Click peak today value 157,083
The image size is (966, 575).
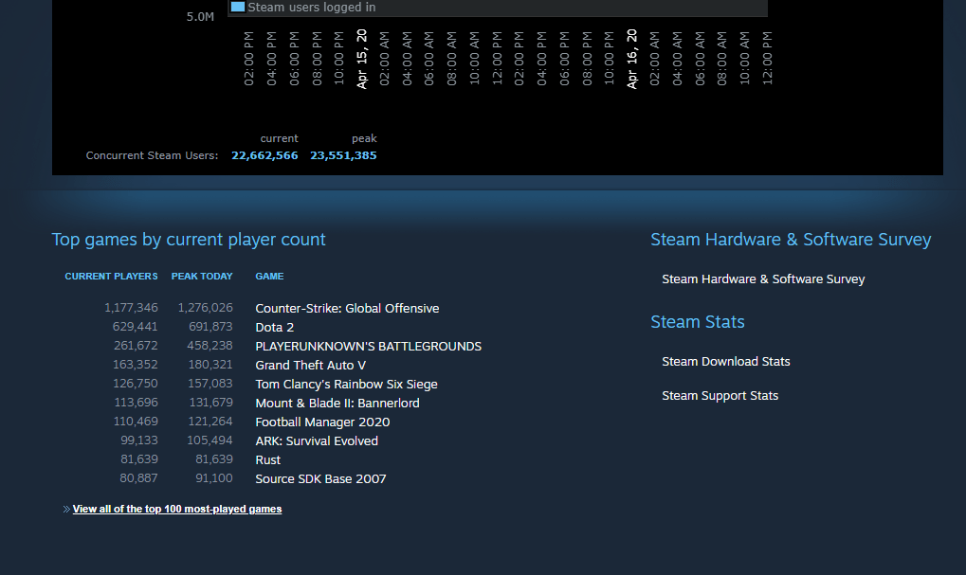(210, 384)
